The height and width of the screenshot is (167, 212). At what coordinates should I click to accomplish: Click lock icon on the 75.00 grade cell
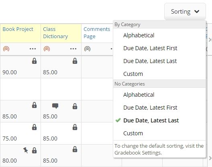click(35, 127)
